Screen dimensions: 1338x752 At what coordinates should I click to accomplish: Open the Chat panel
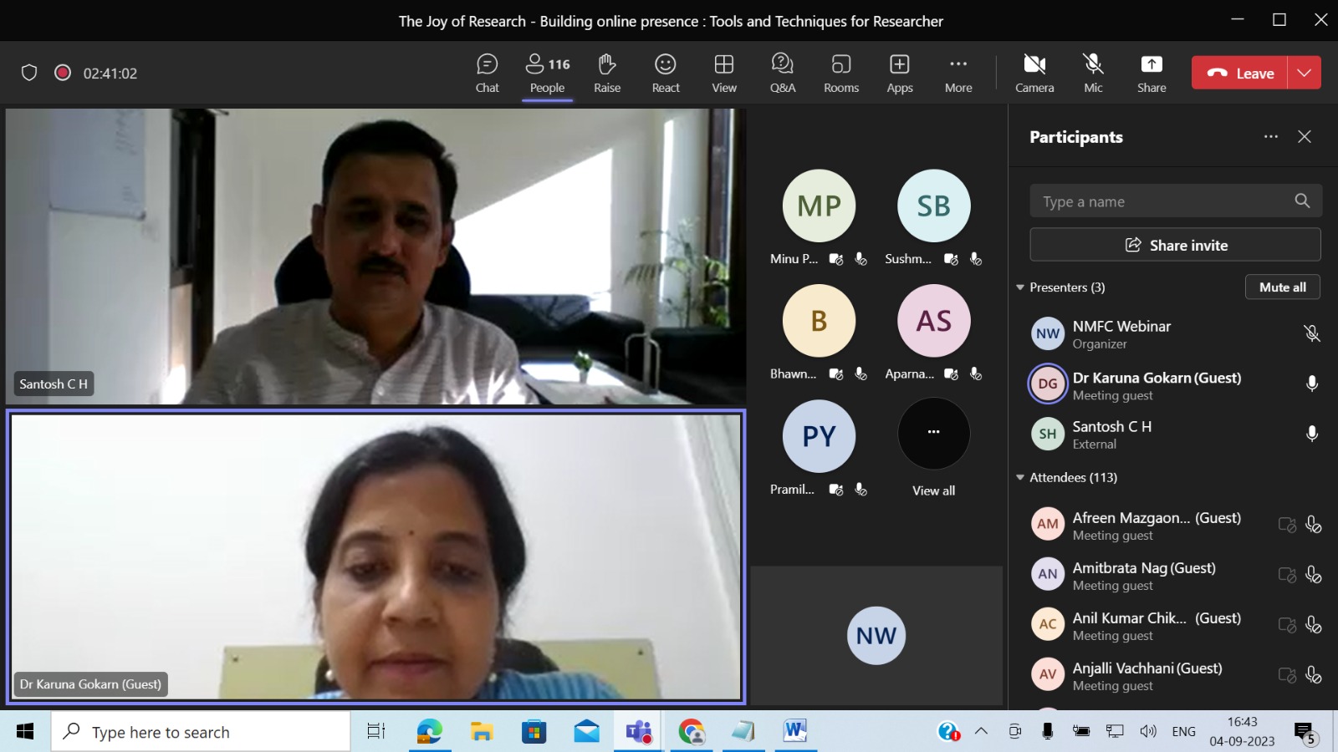tap(487, 74)
